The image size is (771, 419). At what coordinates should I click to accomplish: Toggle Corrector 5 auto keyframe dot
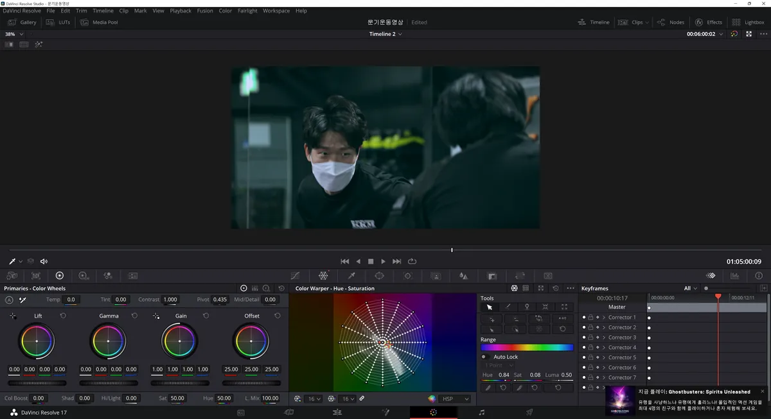(584, 357)
